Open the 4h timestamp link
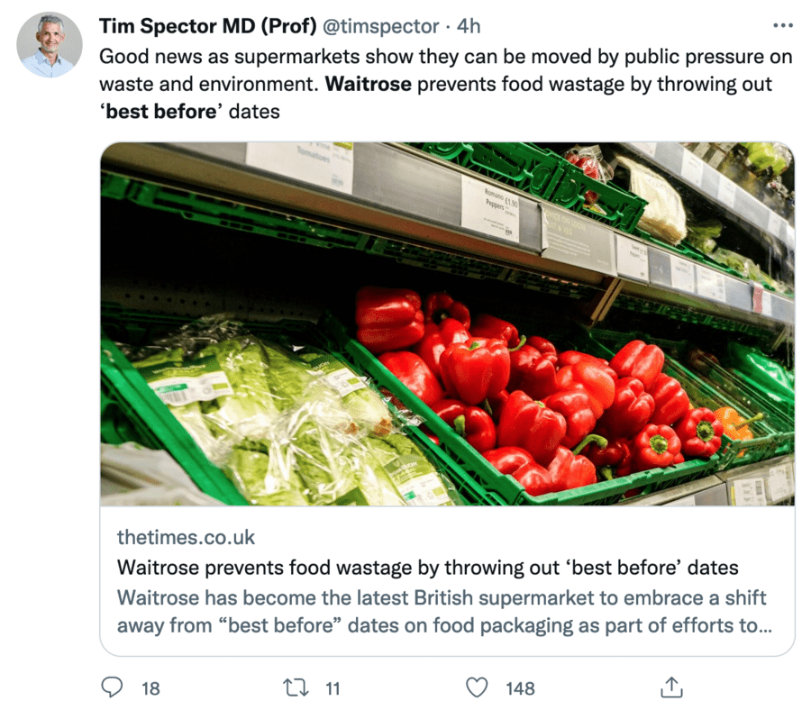This screenshot has width=811, height=710. [469, 26]
